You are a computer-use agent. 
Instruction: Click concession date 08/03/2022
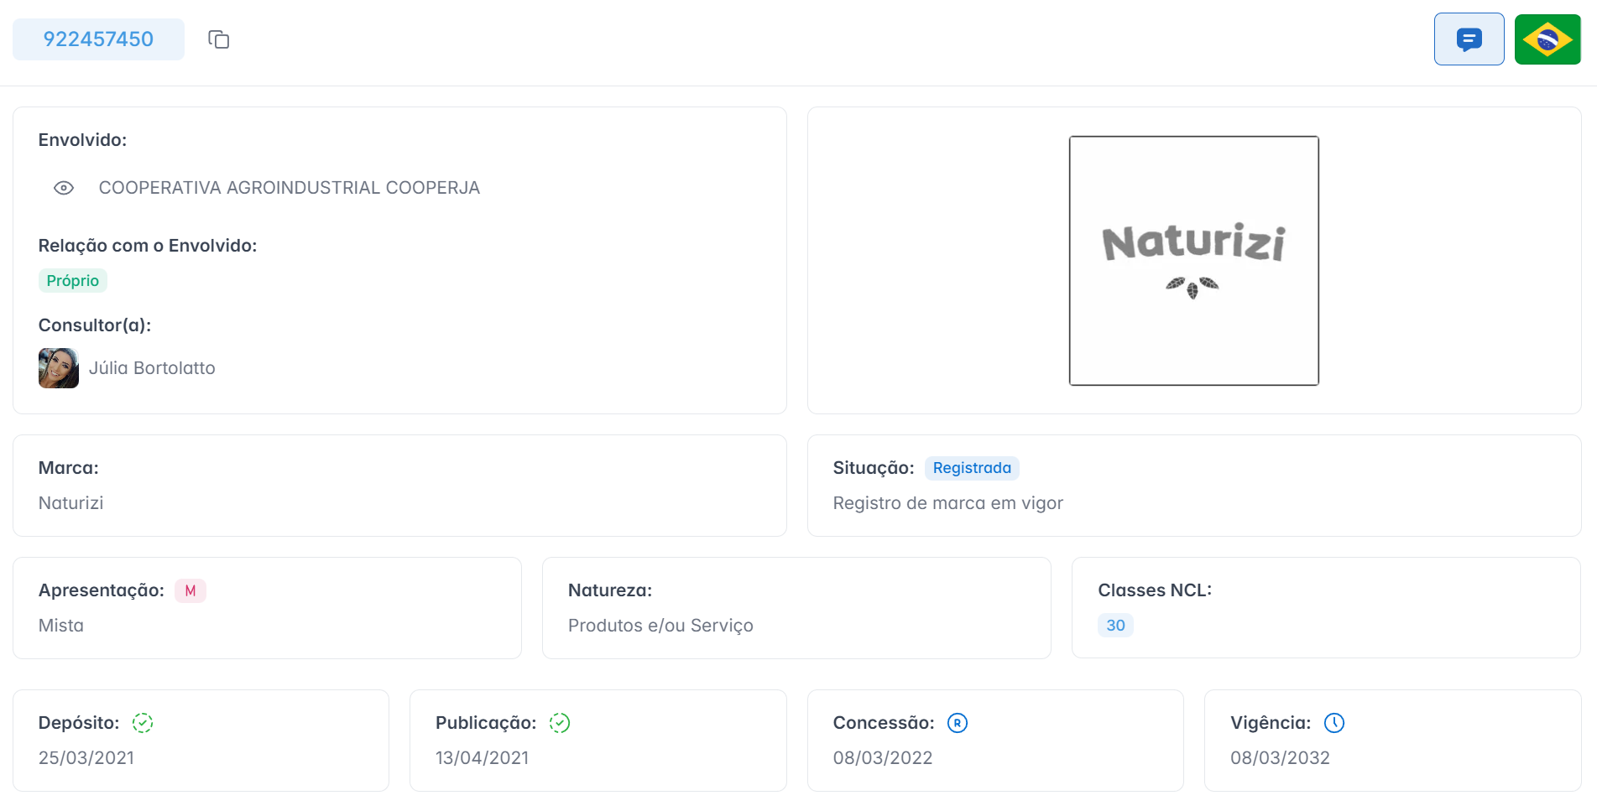click(883, 758)
